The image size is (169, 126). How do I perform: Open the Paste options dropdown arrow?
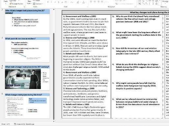6,4
